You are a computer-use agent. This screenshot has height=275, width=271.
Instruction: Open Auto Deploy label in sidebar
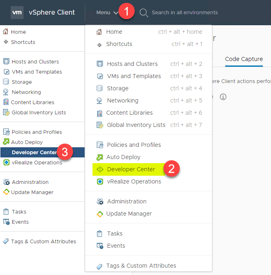[27, 142]
